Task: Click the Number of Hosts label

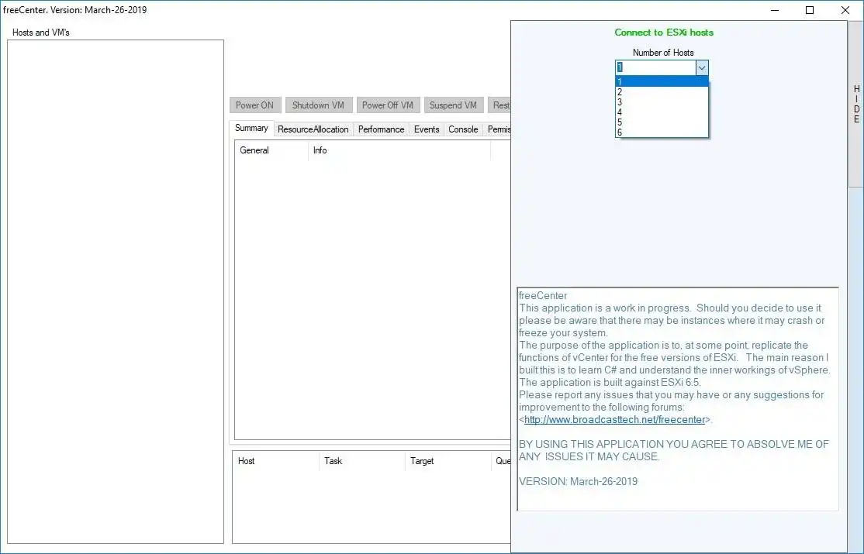Action: 663,53
